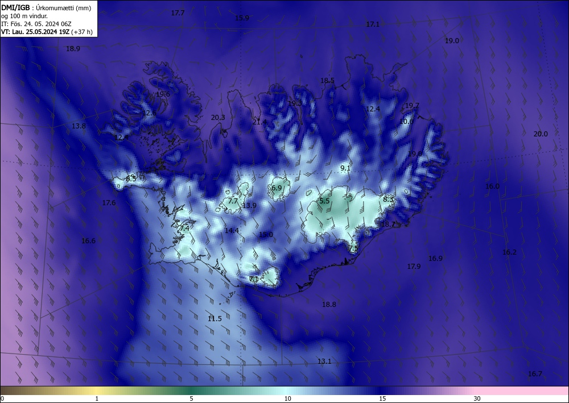Select the 18.5 value label
This screenshot has width=569, height=403.
(327, 81)
